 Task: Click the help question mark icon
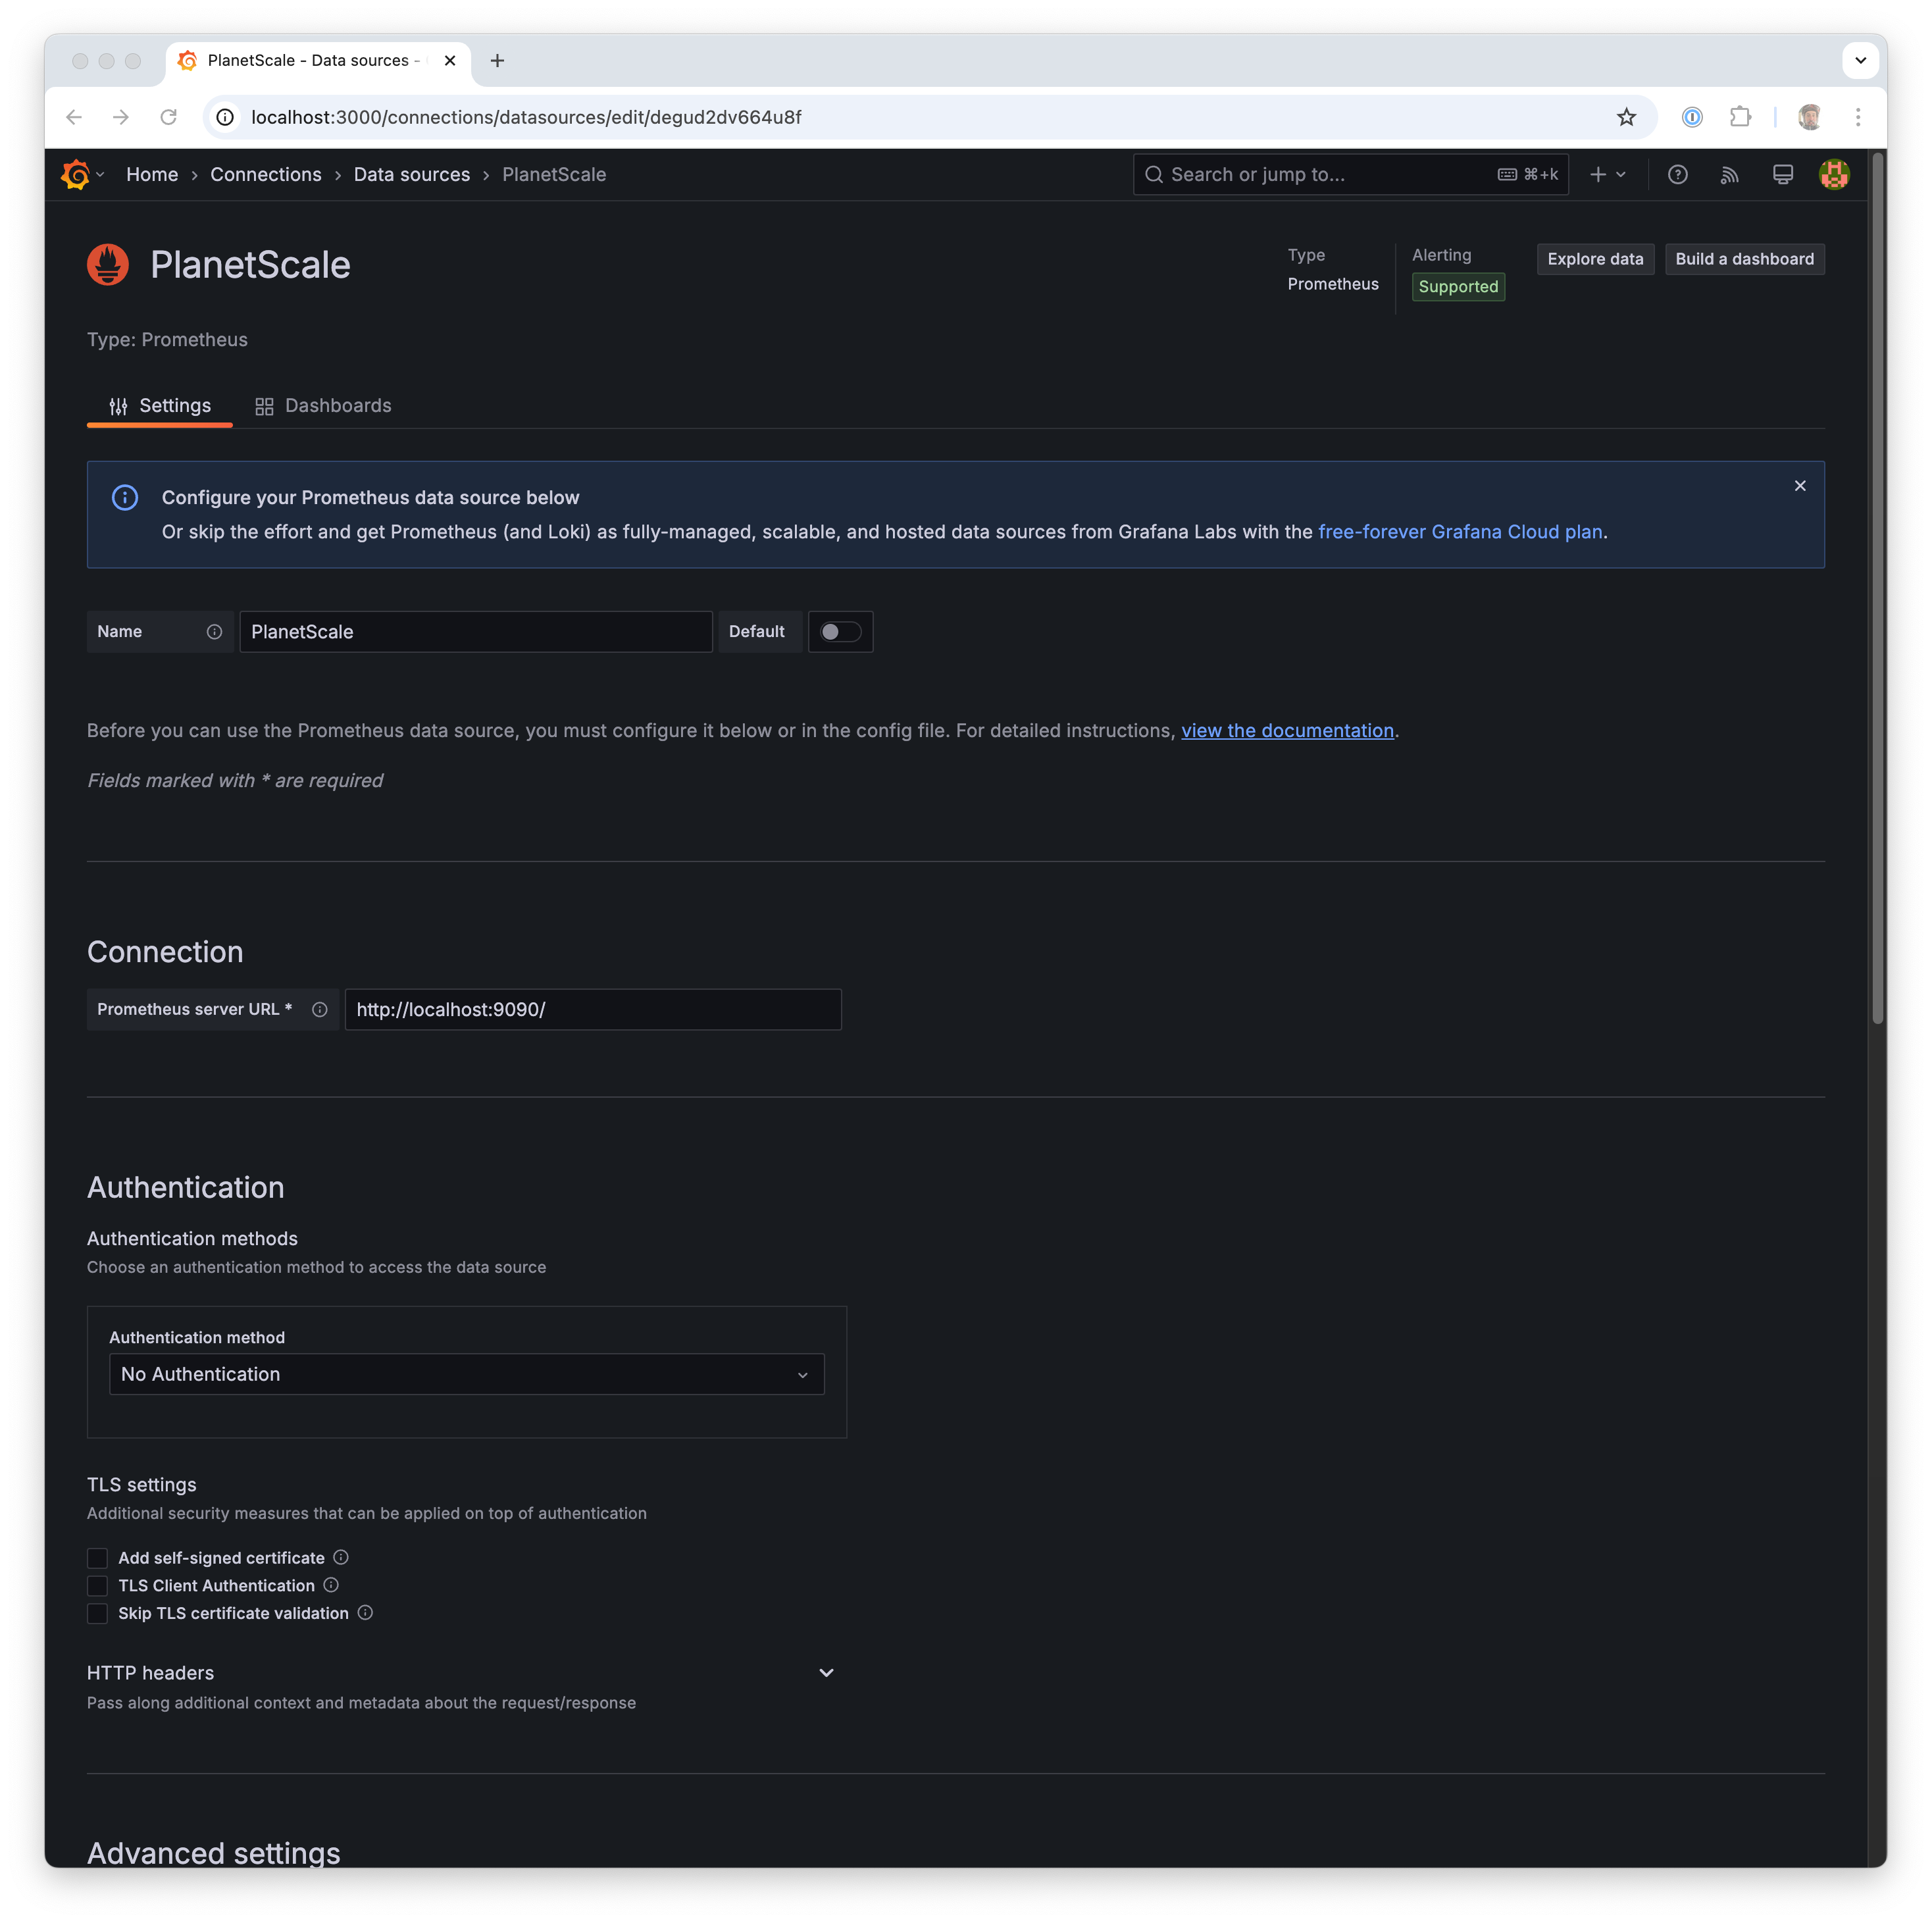[1677, 174]
